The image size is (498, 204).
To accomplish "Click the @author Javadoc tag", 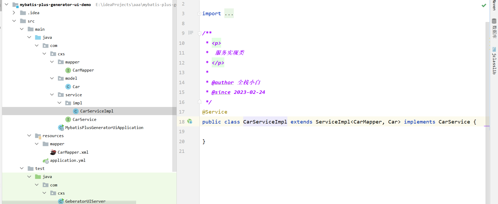I will coord(222,82).
